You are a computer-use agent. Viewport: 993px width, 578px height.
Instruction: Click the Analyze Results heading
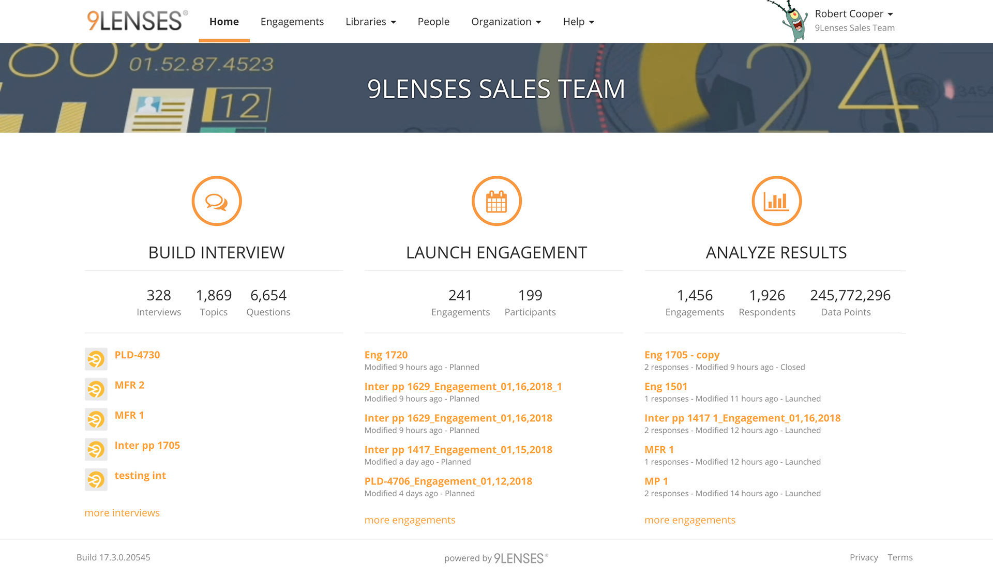pyautogui.click(x=776, y=252)
